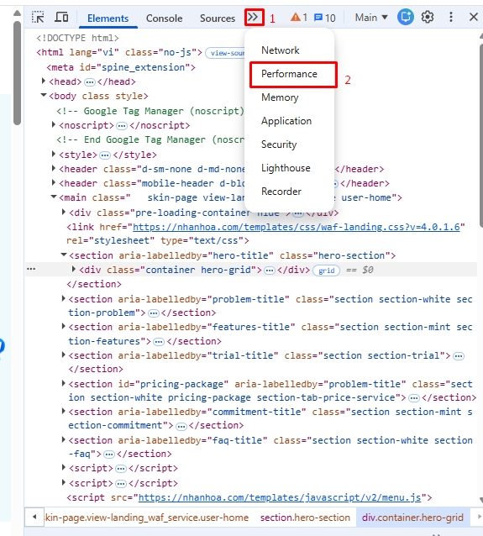483x536 pixels.
Task: Collapse the hero-section section node
Action: coord(64,255)
